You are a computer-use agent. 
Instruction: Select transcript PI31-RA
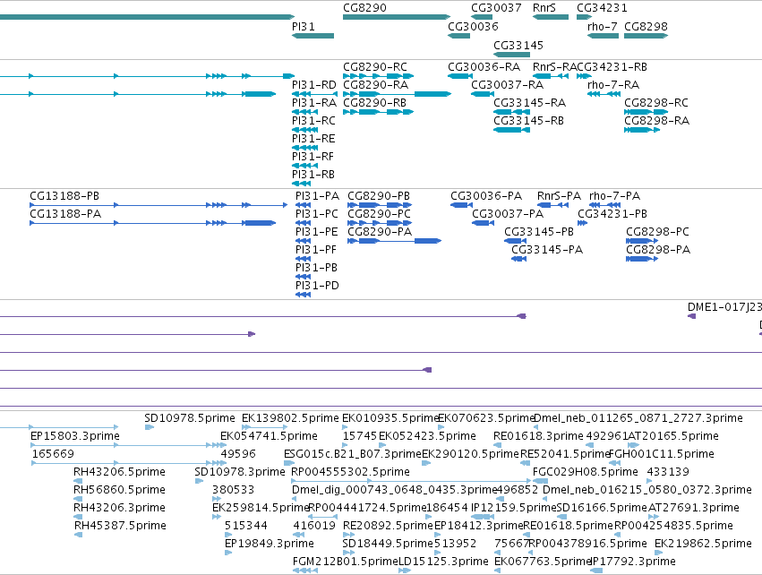(x=314, y=103)
